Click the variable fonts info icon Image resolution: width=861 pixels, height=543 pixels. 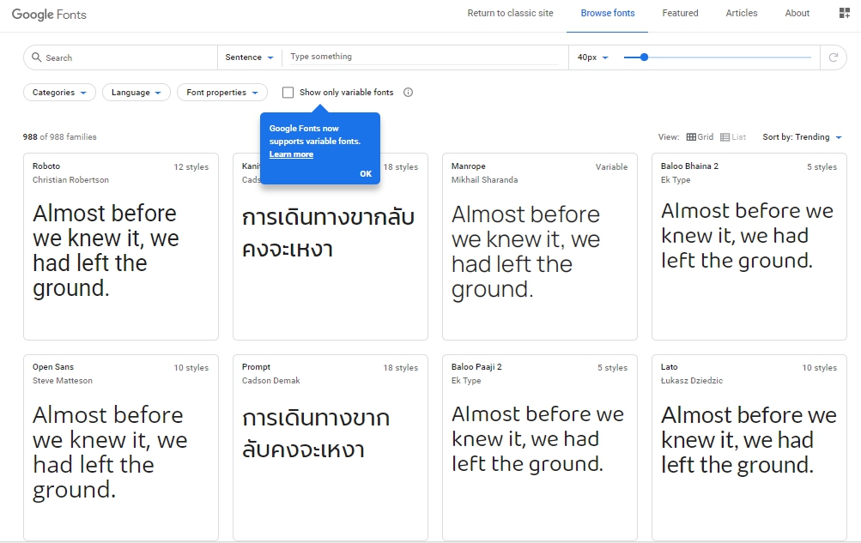pyautogui.click(x=408, y=92)
